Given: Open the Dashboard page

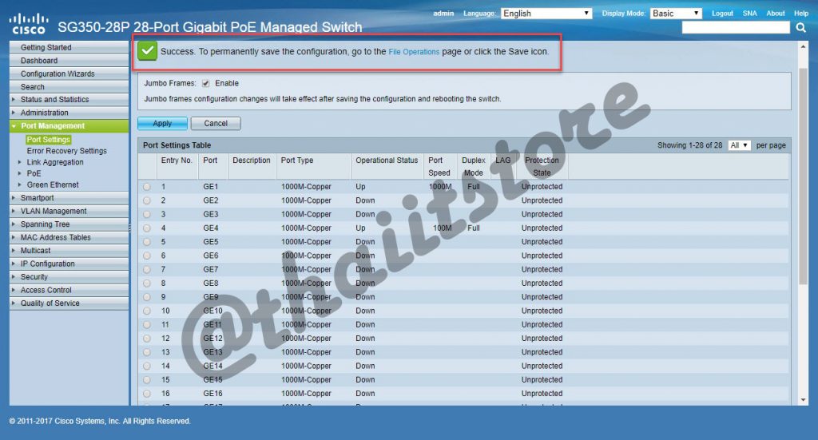Looking at the screenshot, I should pos(69,61).
